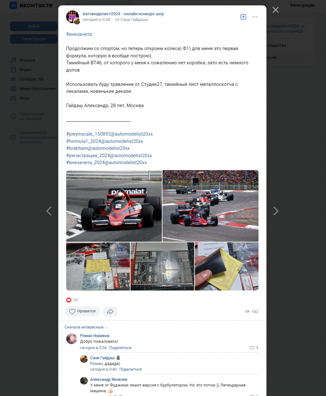
Task: Open the three-dots post options menu
Action: point(254,17)
